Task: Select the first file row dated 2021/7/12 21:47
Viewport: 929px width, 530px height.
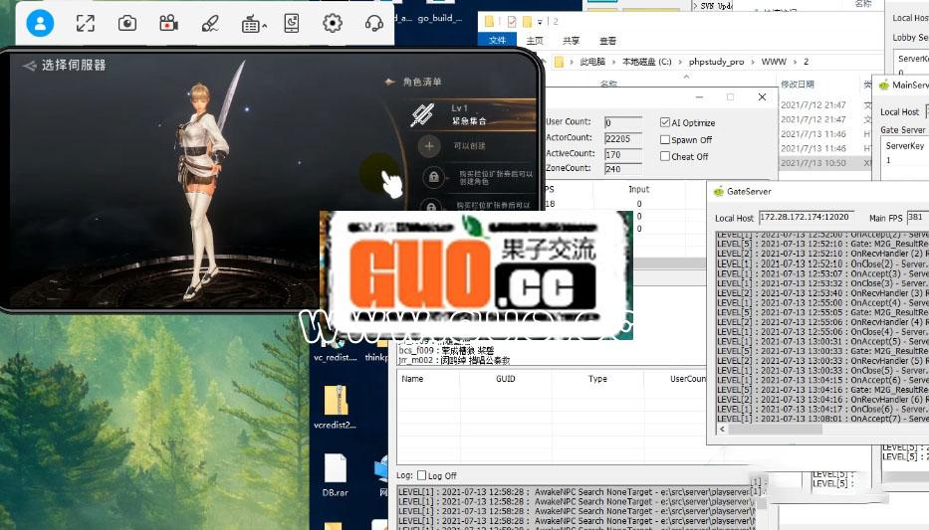Action: tap(823, 104)
